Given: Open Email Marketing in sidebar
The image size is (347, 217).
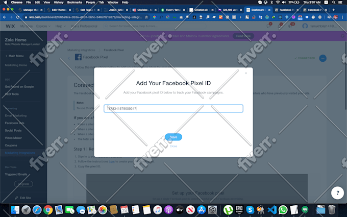Looking at the screenshot, I should [16, 115].
